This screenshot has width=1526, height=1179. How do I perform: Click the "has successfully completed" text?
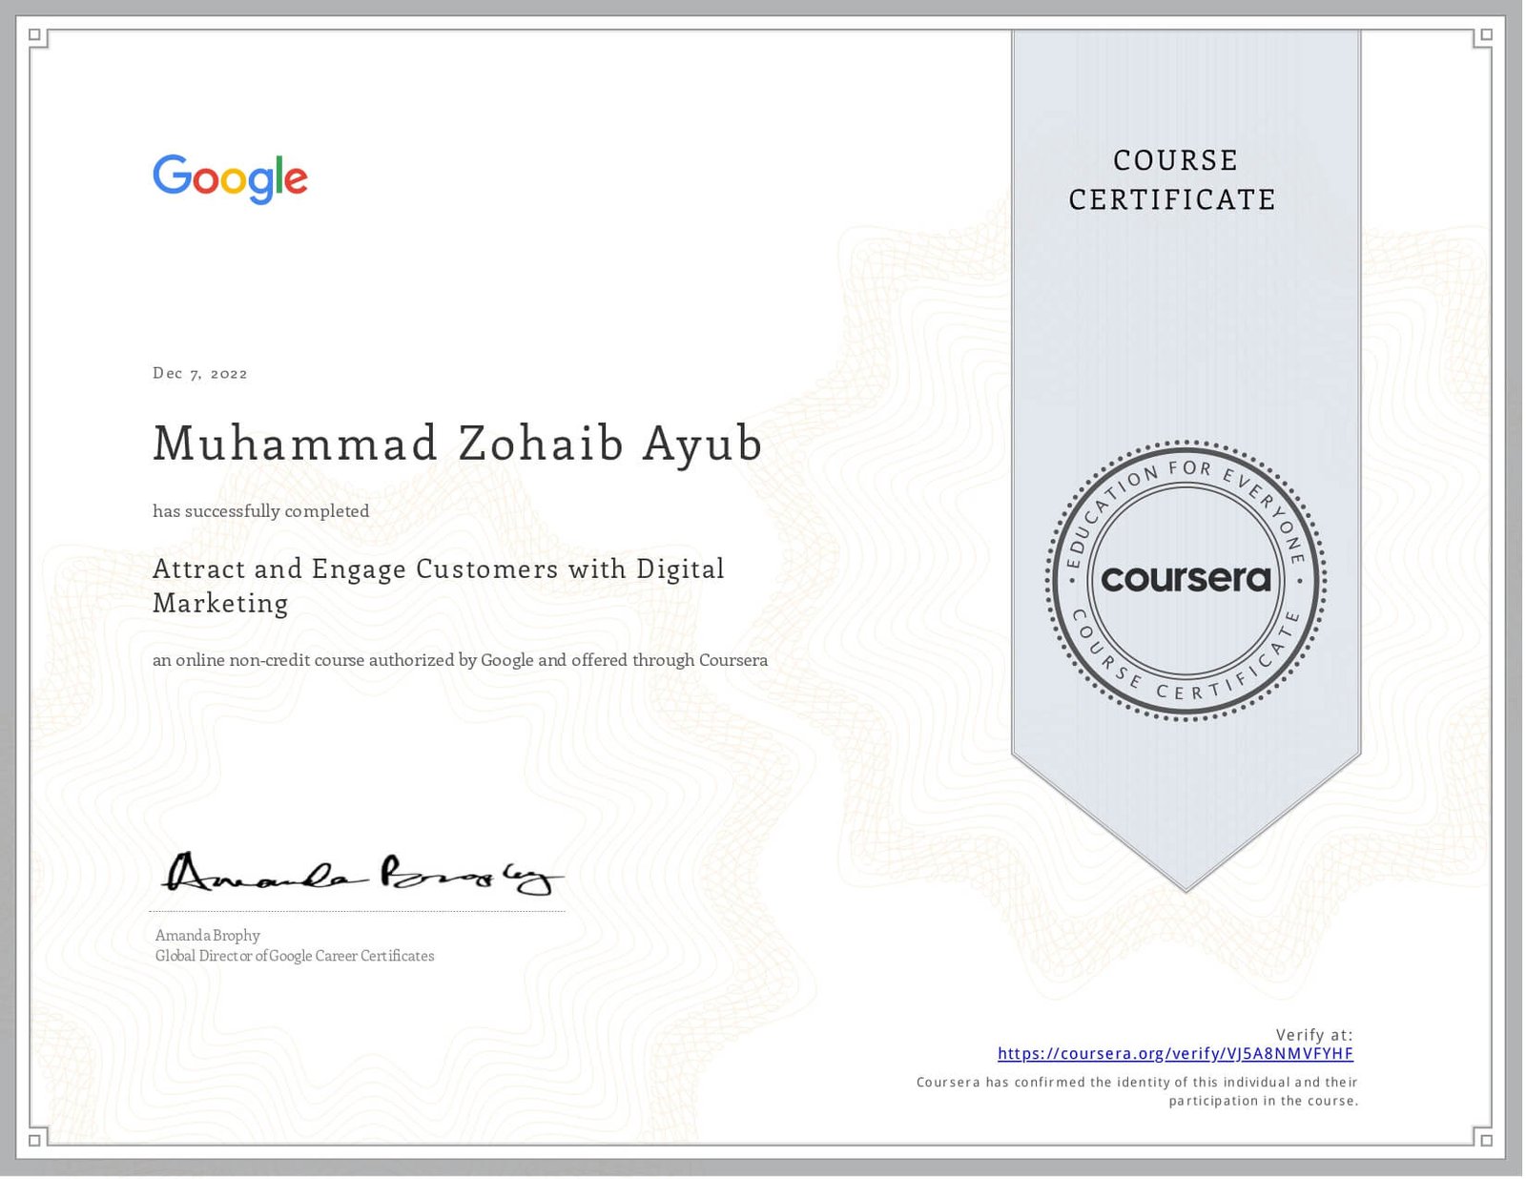[x=260, y=511]
